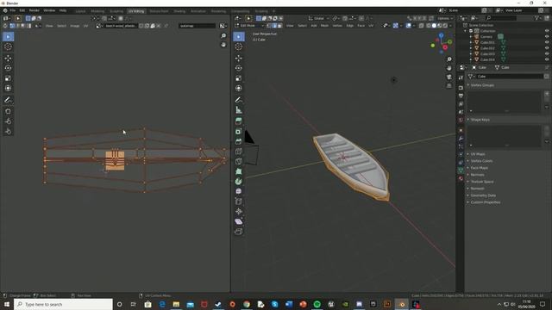Select the Relax tool in UV editor
552x310 pixels.
click(8, 121)
